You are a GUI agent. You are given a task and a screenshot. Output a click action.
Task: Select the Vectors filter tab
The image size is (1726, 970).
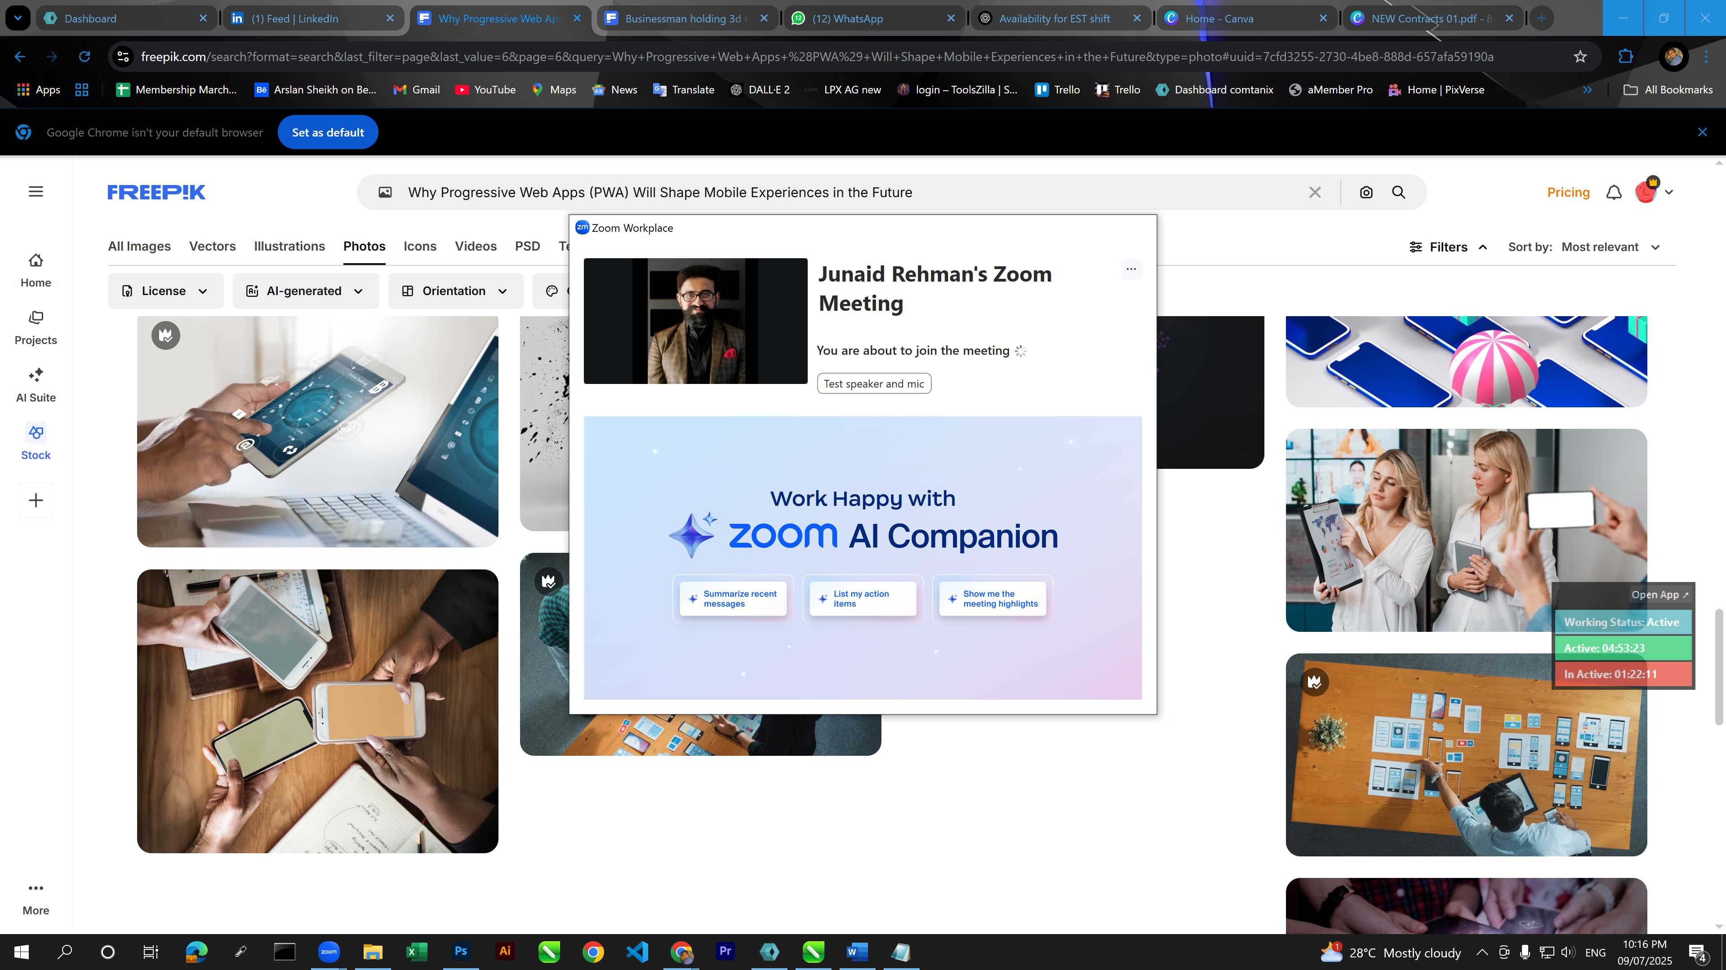(x=213, y=247)
